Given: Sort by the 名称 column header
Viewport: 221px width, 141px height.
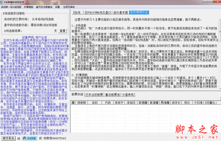Looking at the screenshot, I should 95,103.
